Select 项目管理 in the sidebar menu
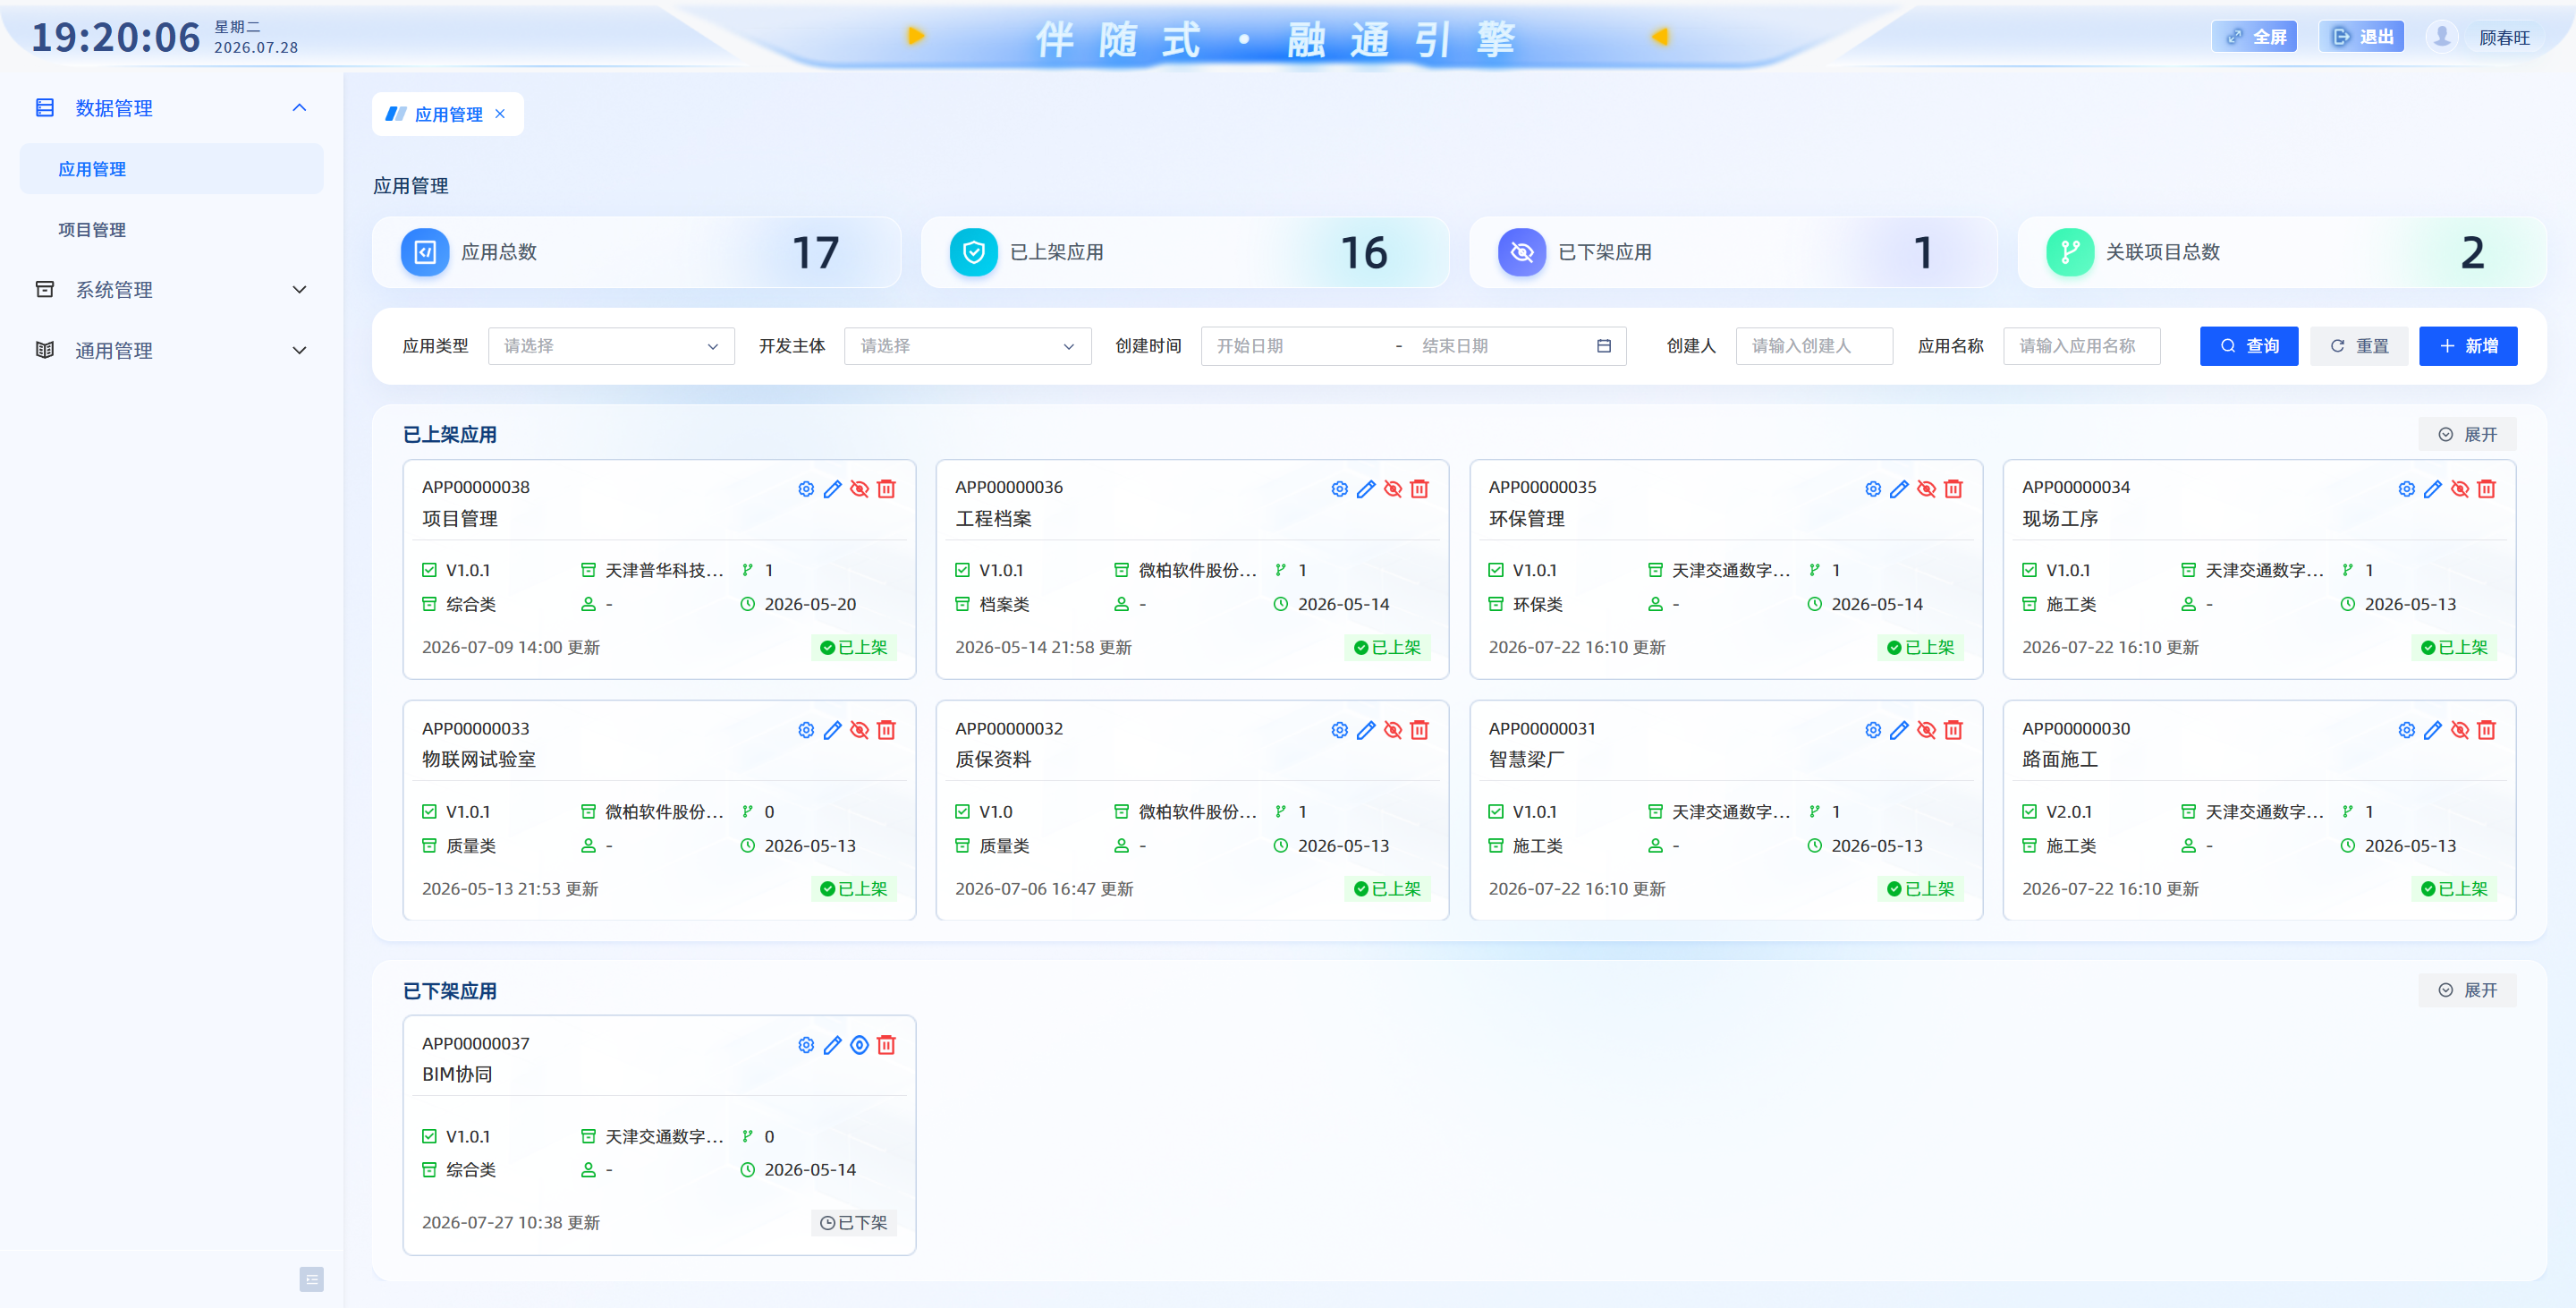The image size is (2576, 1308). (92, 230)
